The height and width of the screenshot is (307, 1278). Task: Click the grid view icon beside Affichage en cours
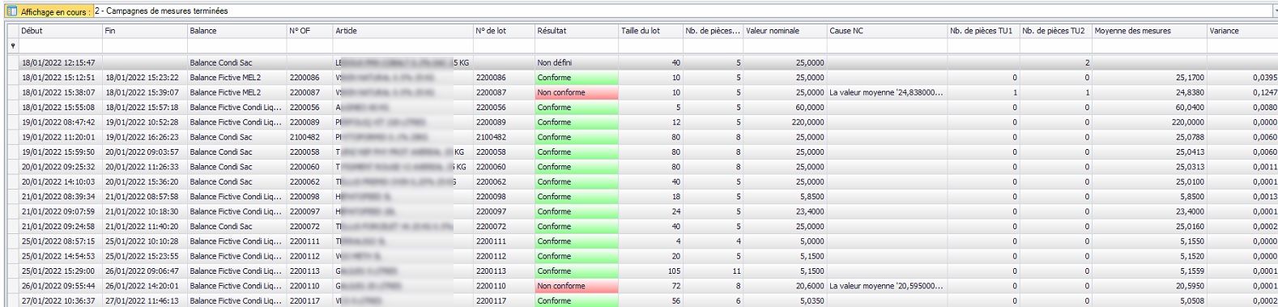coord(12,11)
